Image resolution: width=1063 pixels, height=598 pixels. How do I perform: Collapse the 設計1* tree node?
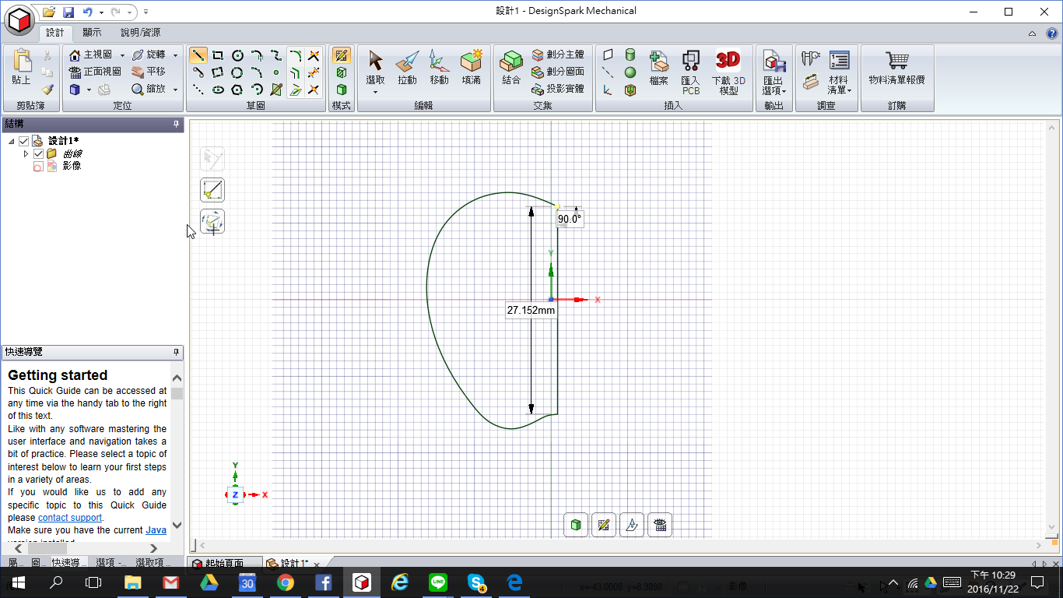[12, 142]
